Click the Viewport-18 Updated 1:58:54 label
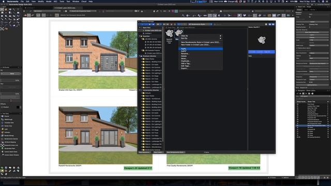The image size is (331, 186). (244, 168)
